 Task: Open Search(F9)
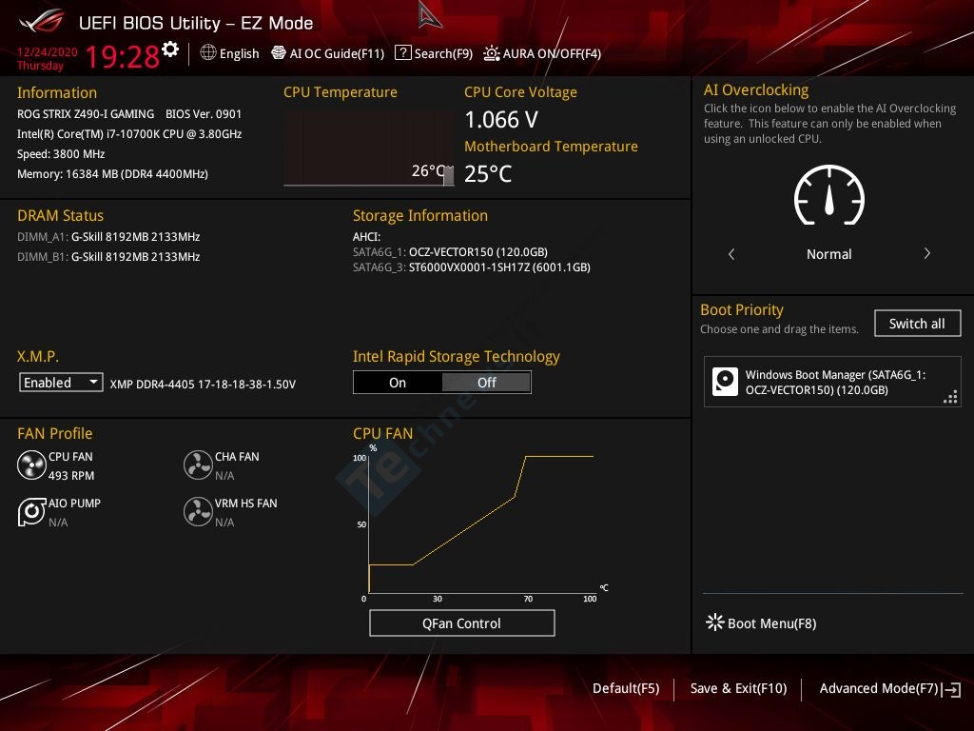coord(434,53)
